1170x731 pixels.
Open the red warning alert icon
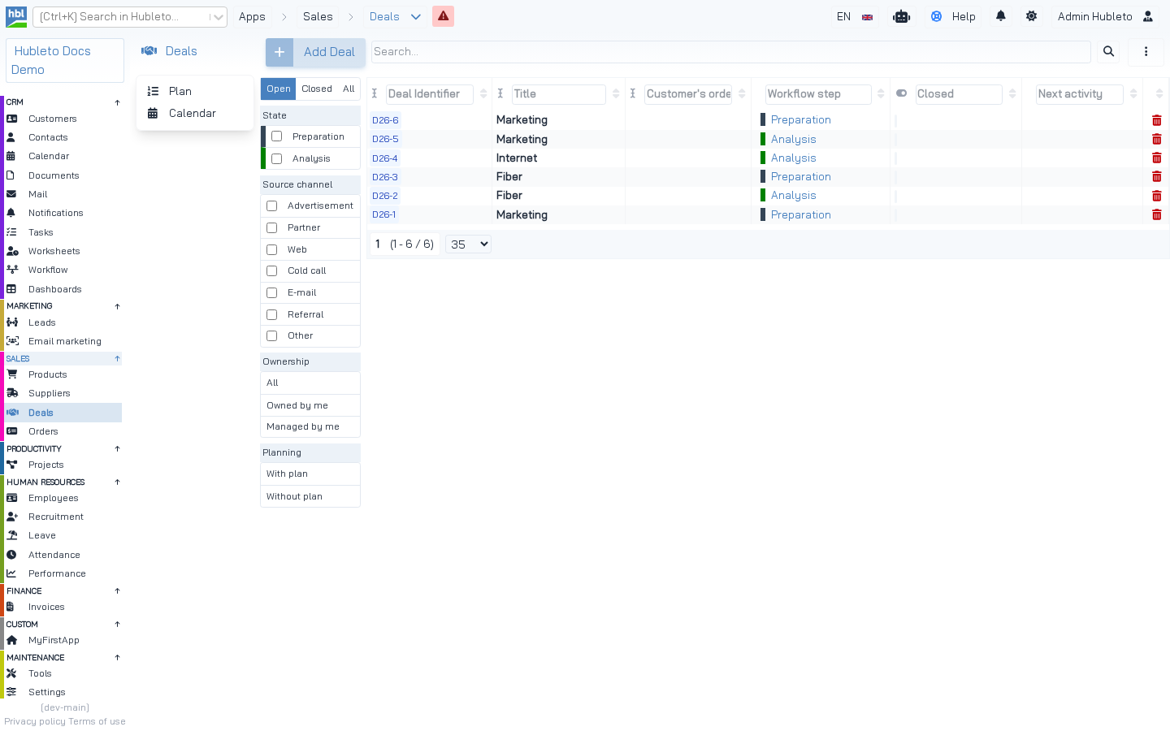[x=443, y=16]
